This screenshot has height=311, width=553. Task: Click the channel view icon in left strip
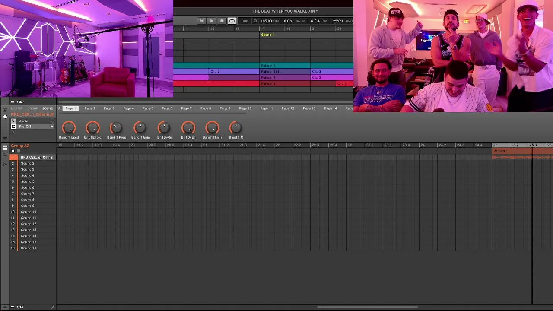click(5, 110)
